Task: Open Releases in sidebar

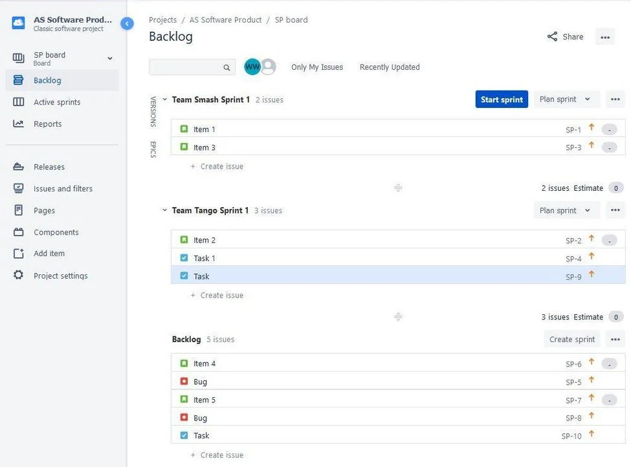Action: pos(49,167)
